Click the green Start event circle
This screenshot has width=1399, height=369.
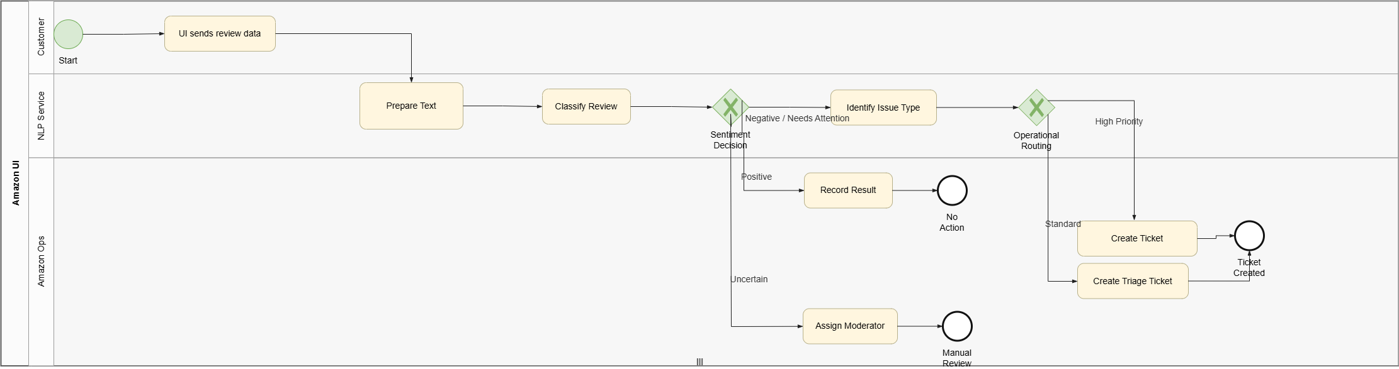click(x=68, y=35)
